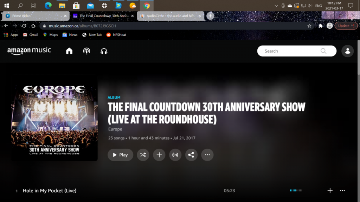The image size is (360, 202).
Task: Open Chrome extensions puzzle icon
Action: [321, 26]
